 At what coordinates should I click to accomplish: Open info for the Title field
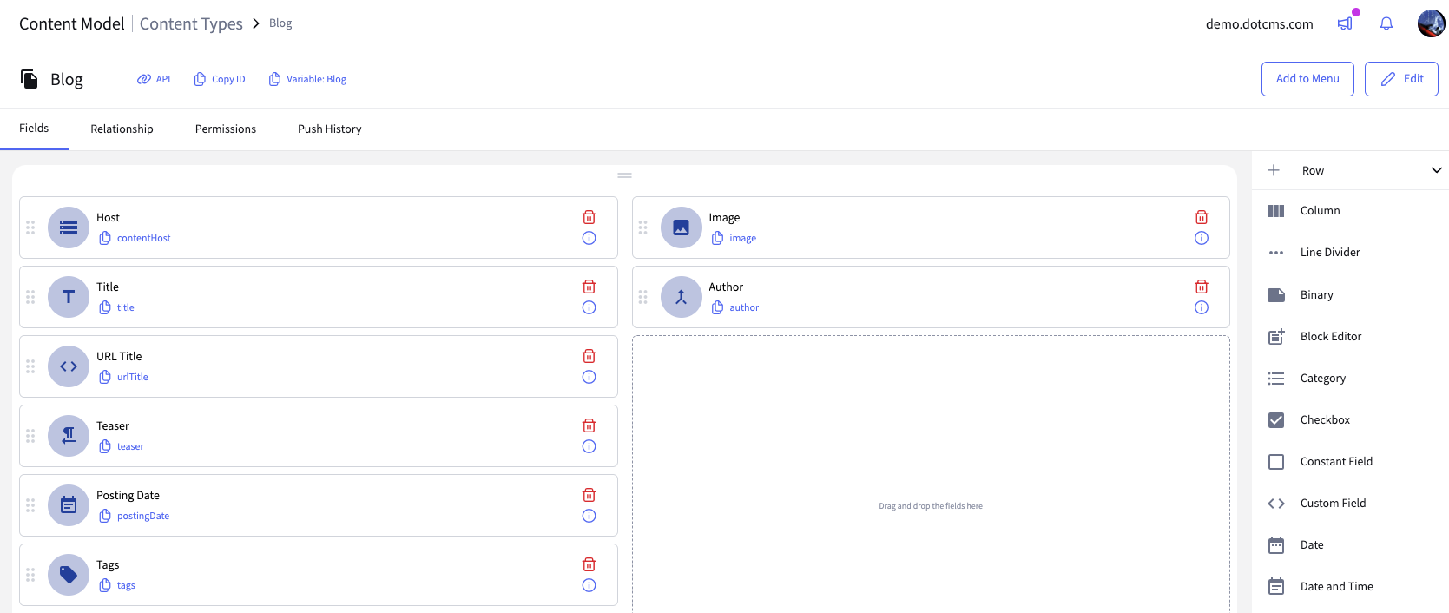coord(589,307)
